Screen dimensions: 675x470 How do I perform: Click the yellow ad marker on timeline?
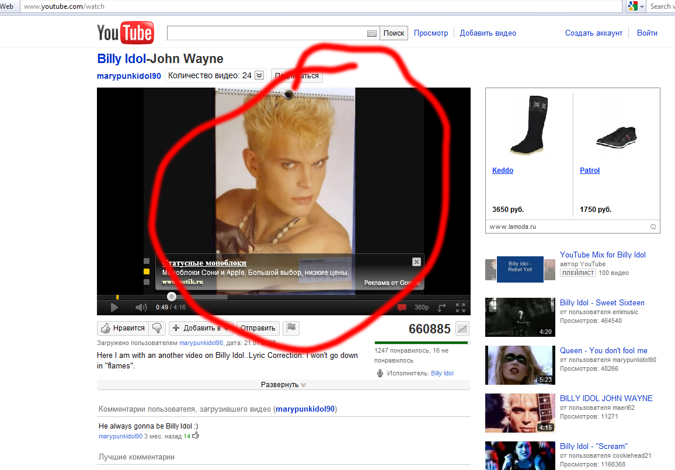pos(117,297)
